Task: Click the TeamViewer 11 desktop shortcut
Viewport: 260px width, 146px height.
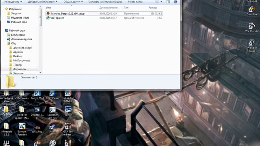Action: pos(52,97)
